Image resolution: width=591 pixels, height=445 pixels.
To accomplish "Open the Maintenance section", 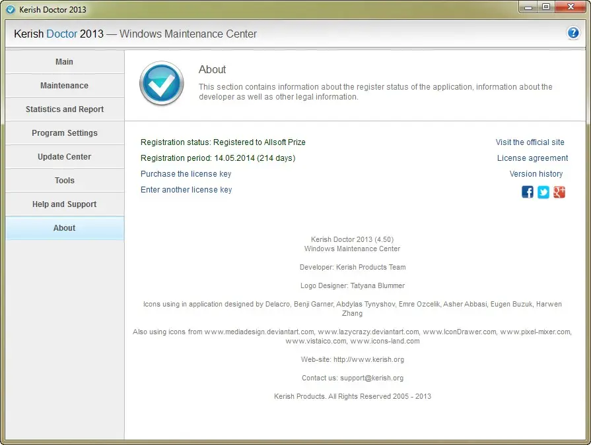I will [65, 86].
